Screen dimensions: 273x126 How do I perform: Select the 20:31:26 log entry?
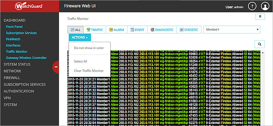point(164,83)
